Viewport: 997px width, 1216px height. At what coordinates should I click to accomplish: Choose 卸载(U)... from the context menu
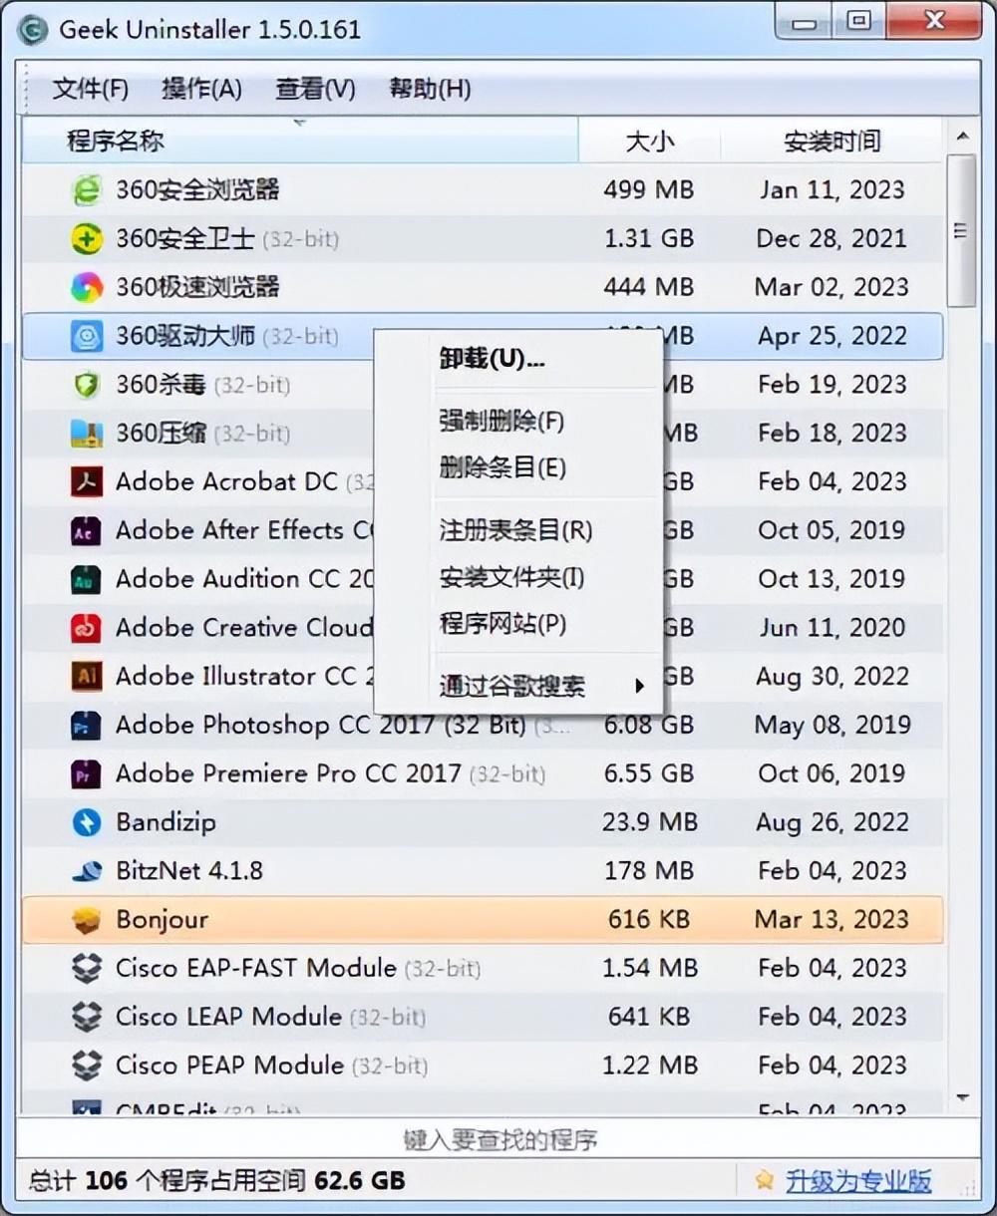click(517, 358)
